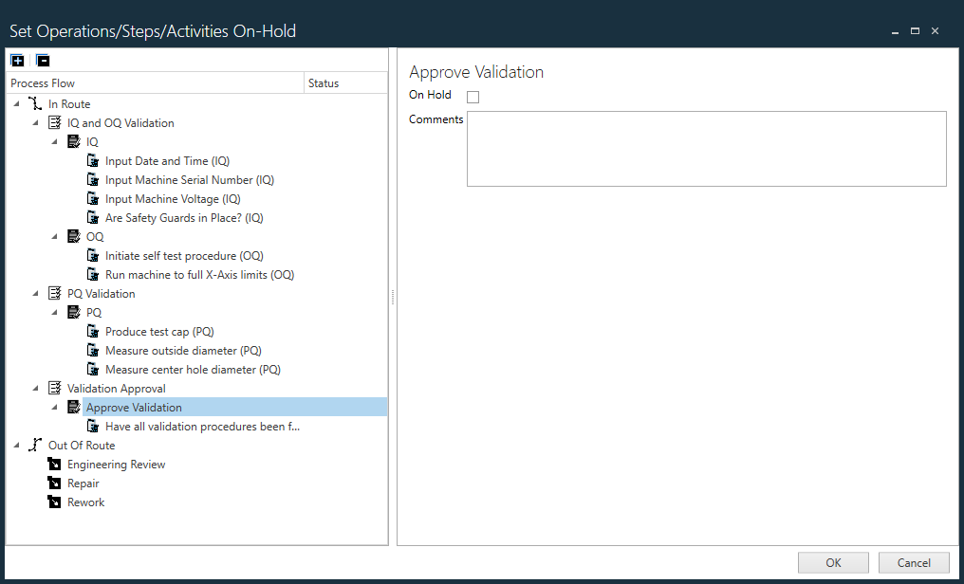Click the operation icon beside IQ and OQ Validation
964x584 pixels.
(x=56, y=122)
